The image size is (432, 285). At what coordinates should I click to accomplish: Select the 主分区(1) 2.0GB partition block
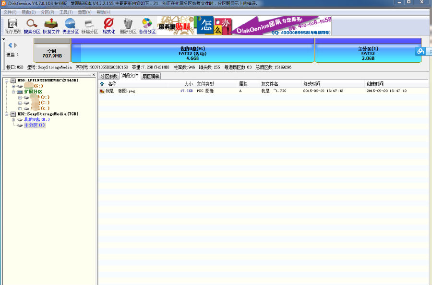[x=368, y=50]
